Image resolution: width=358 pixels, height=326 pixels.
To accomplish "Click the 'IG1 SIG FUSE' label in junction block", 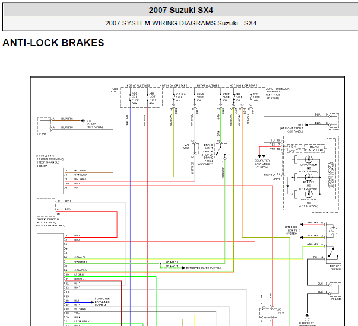I will (180, 97).
